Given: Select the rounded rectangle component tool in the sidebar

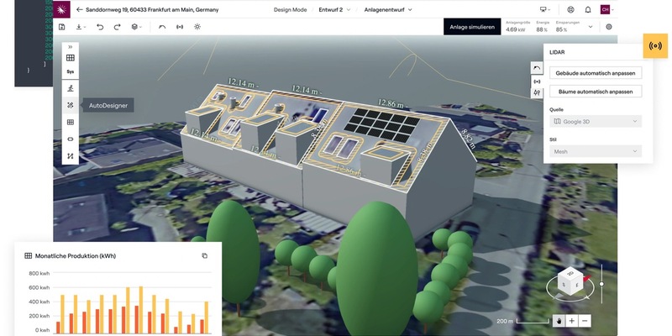Looking at the screenshot, I should click(71, 139).
